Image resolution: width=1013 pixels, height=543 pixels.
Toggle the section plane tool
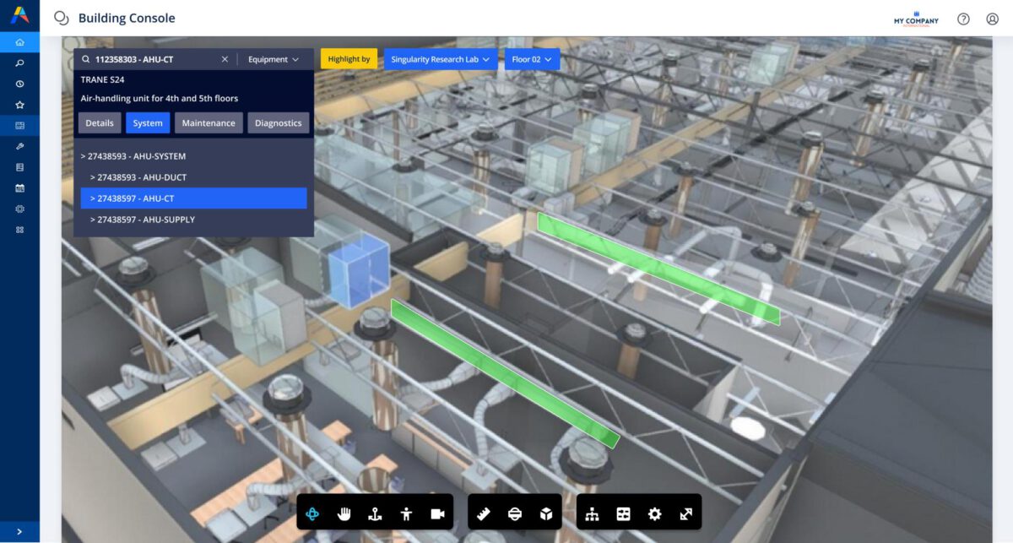[x=515, y=513]
